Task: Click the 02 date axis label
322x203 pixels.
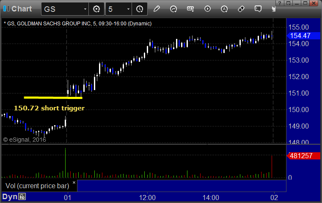Action: point(274,198)
